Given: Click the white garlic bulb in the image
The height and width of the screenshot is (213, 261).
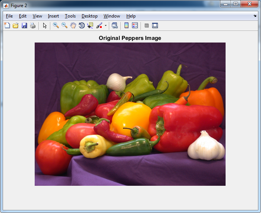Looking at the screenshot, I should pyautogui.click(x=206, y=147).
